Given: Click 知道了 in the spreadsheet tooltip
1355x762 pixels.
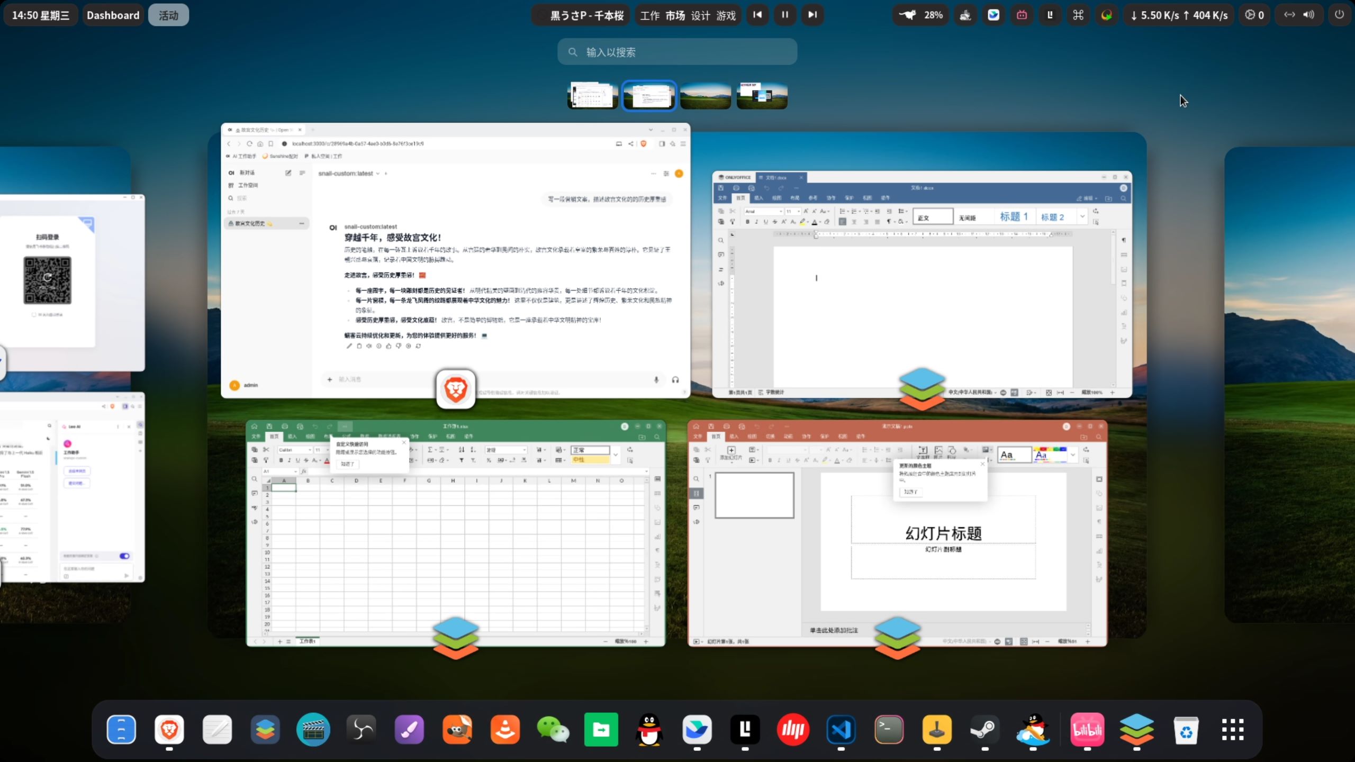Looking at the screenshot, I should pyautogui.click(x=347, y=464).
